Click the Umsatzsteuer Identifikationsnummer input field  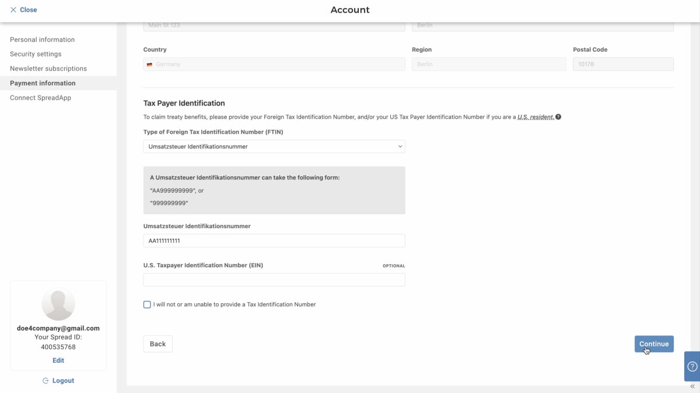(x=274, y=241)
